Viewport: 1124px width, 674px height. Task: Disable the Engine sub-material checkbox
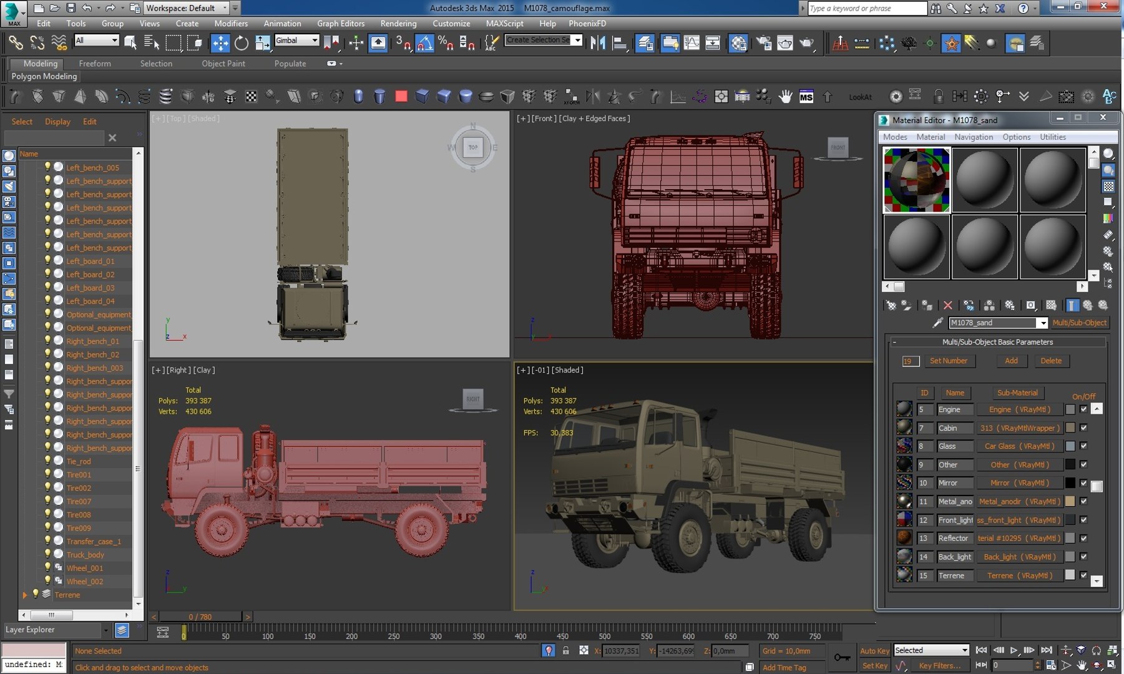[1083, 409]
